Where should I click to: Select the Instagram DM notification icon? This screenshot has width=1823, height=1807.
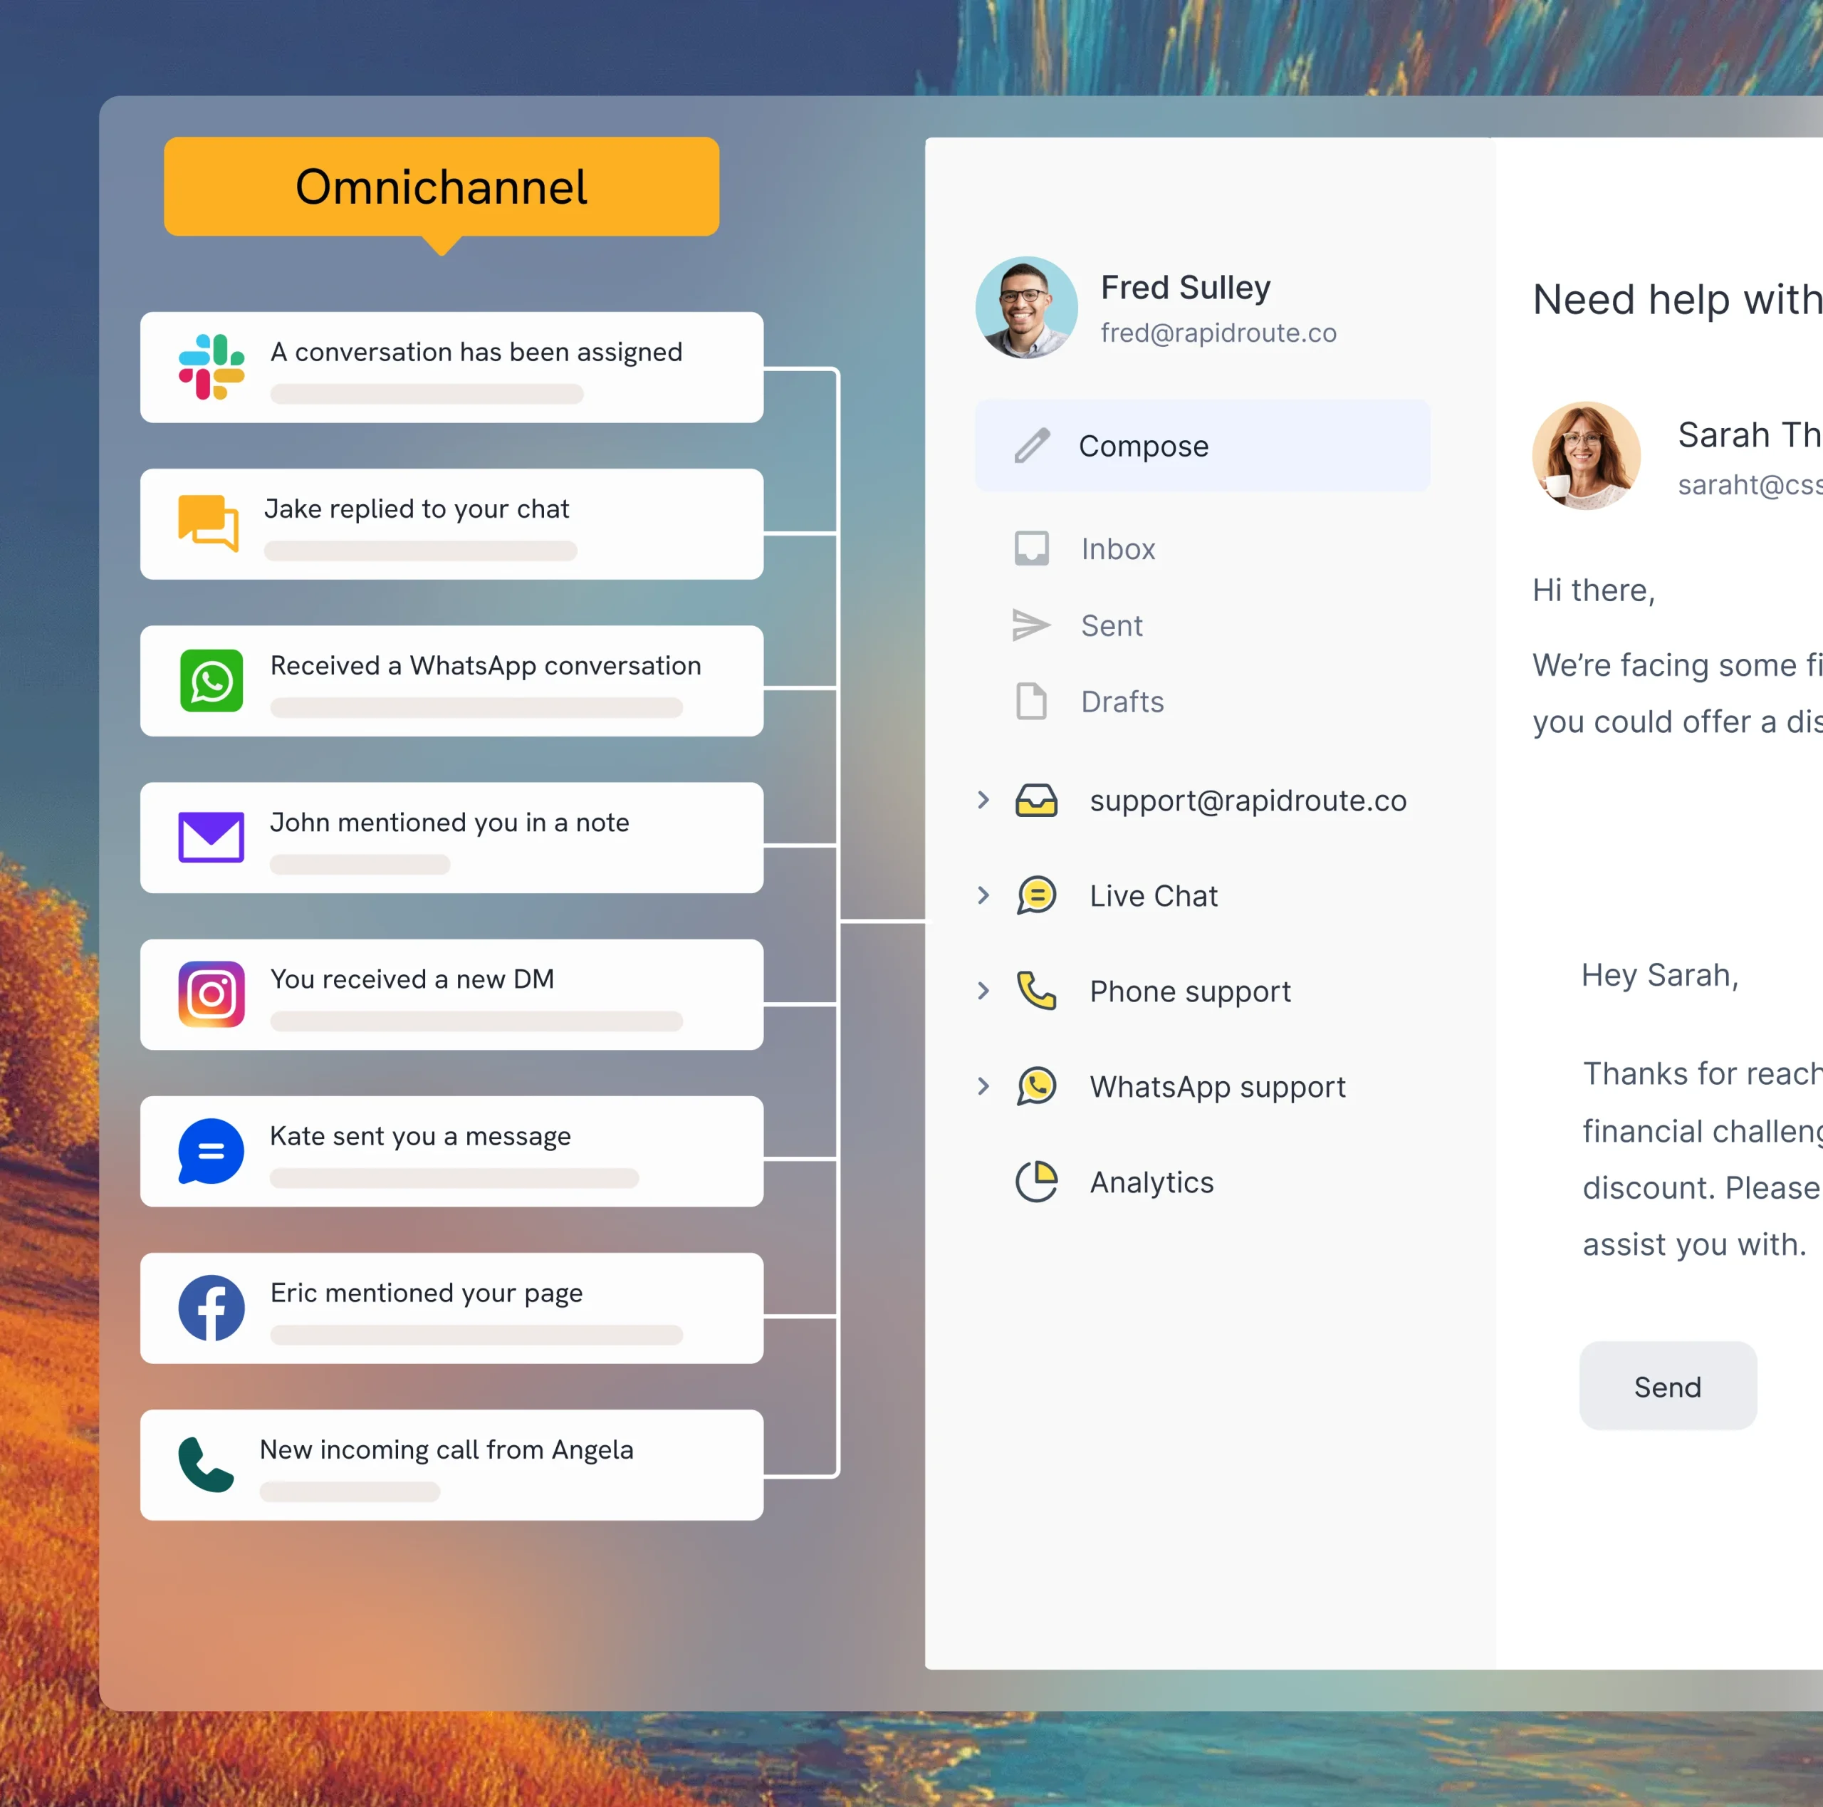pos(211,994)
